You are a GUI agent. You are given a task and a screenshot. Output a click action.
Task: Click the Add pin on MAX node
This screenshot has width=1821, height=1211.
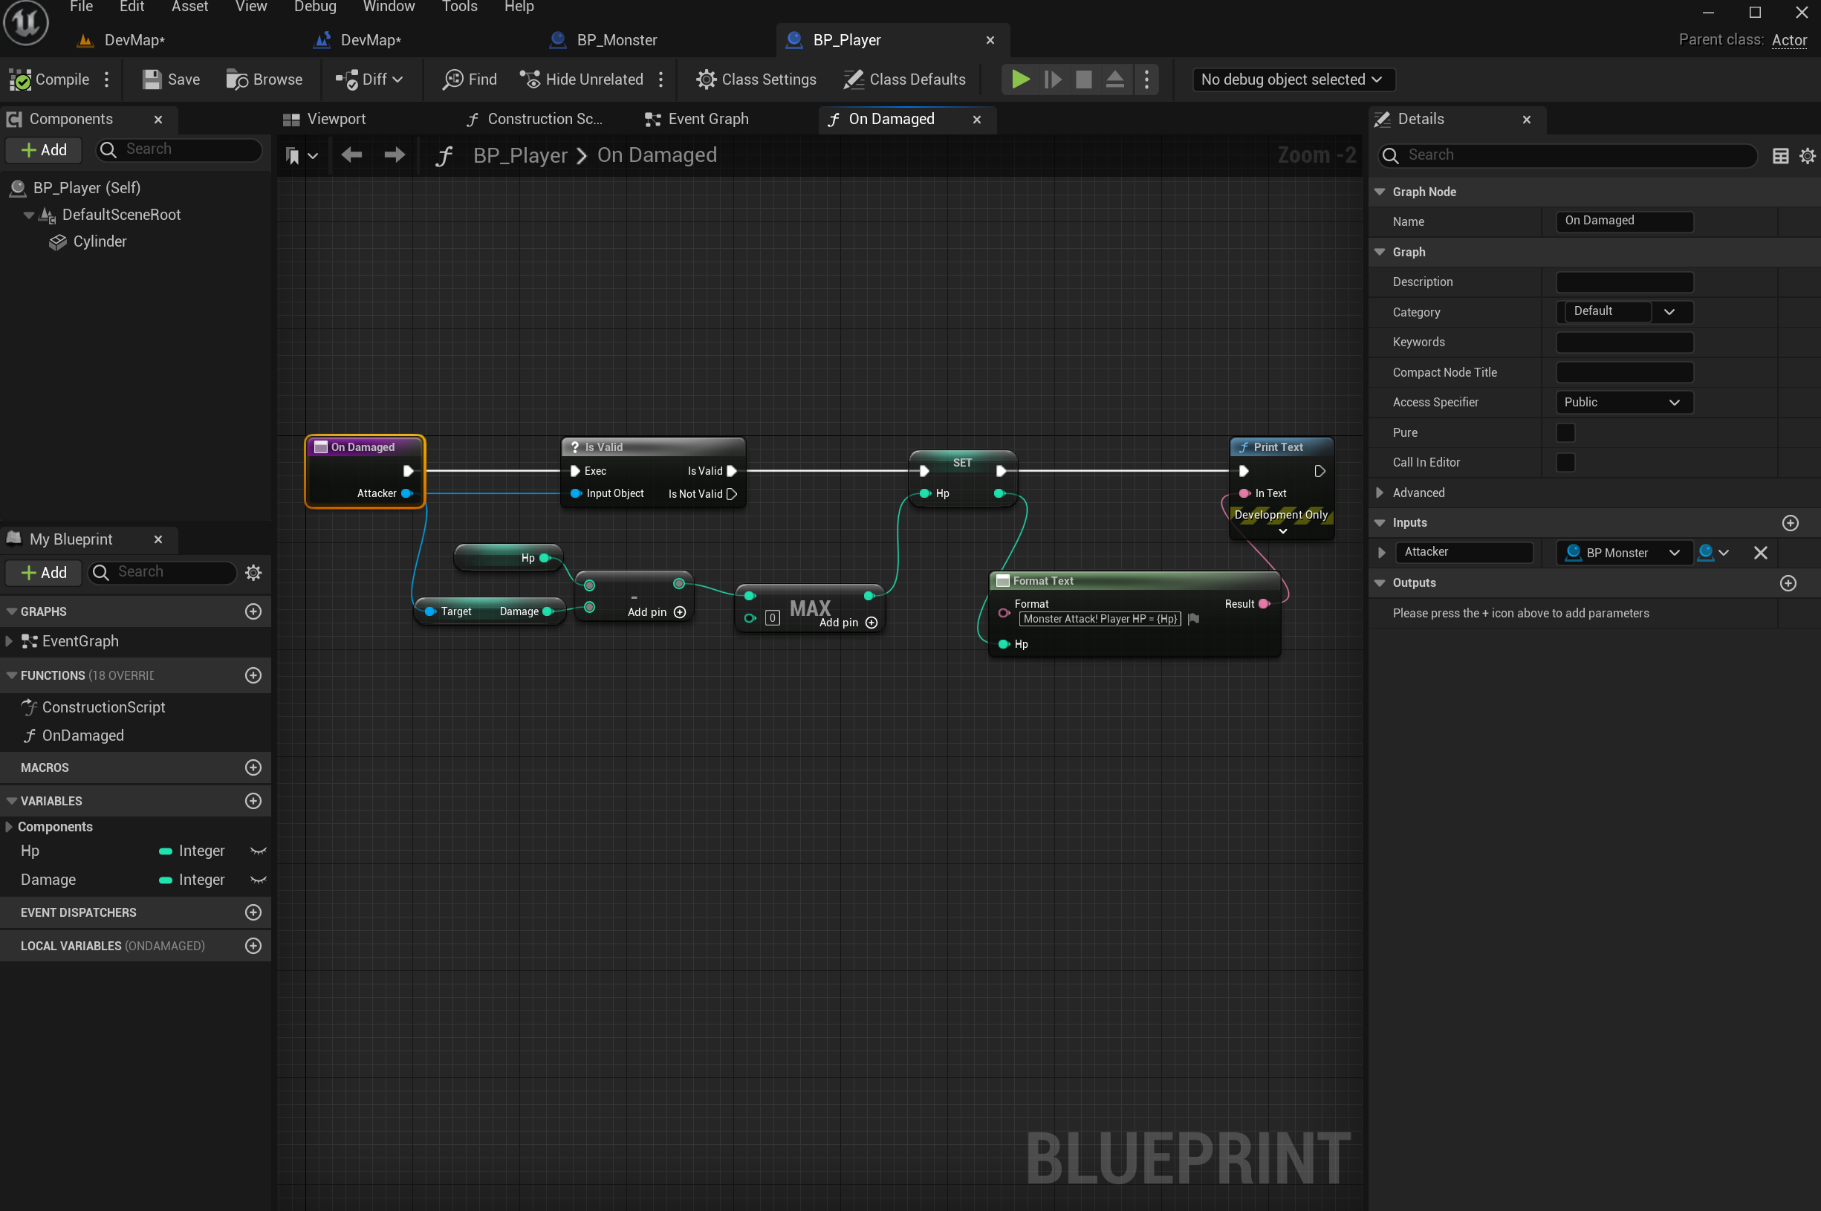(x=848, y=623)
